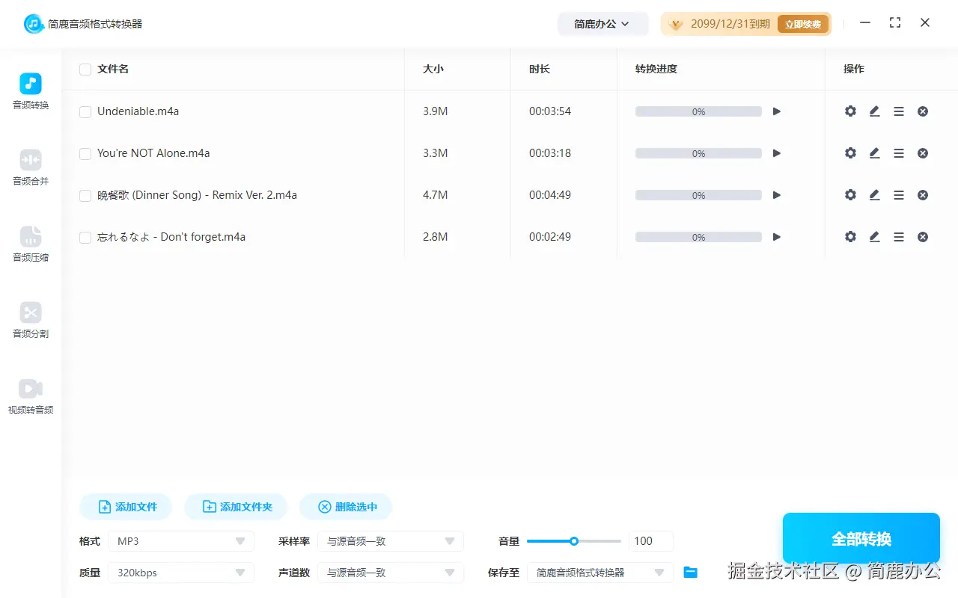This screenshot has height=598, width=958.
Task: Select the Undeniable.m4a file name
Action: (x=138, y=111)
